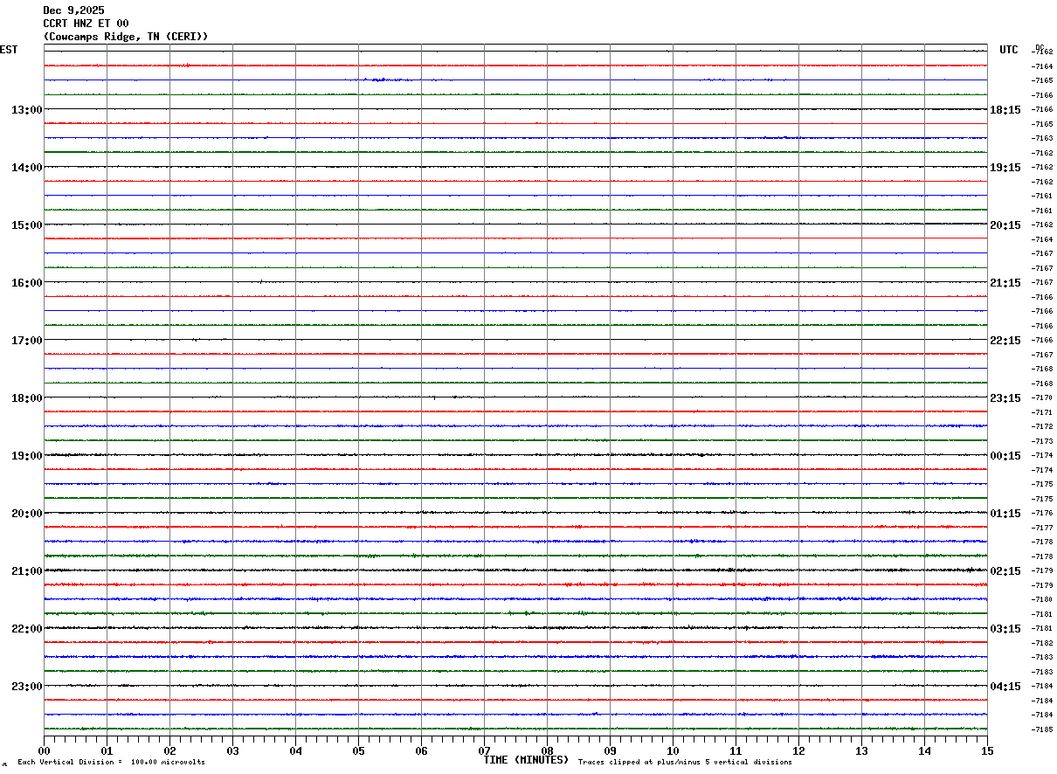Click the '16:00' EST hour label
The height and width of the screenshot is (774, 1057).
[26, 283]
